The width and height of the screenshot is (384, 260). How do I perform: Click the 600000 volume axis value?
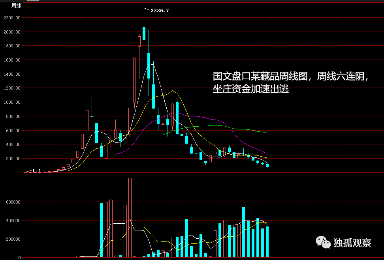click(13, 202)
